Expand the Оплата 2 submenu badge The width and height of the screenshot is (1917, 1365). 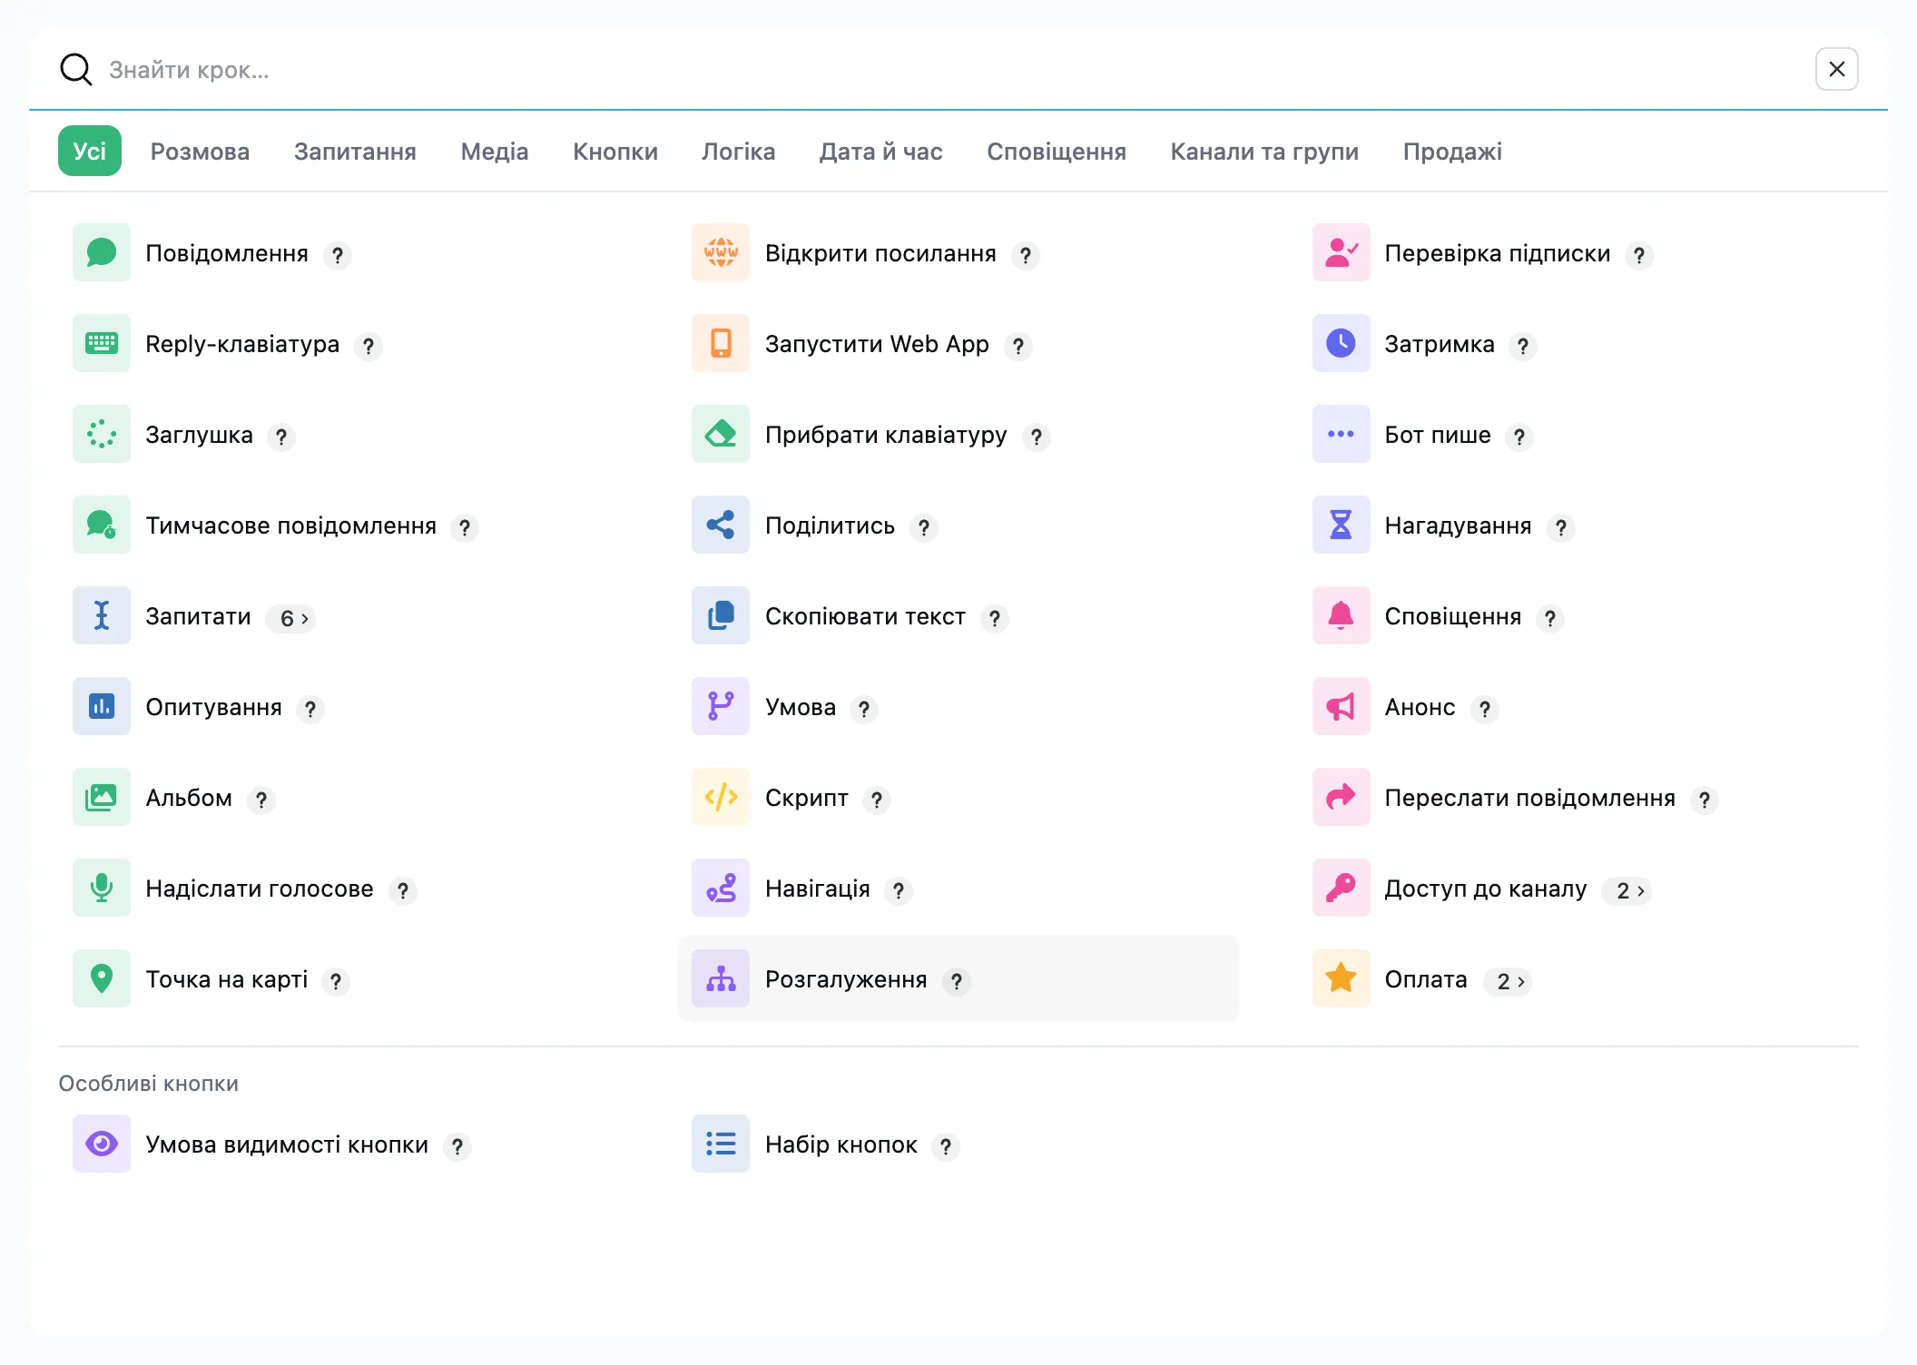1509,981
